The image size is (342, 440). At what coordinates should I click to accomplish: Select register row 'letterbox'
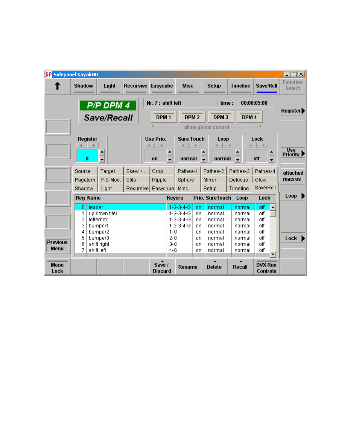point(172,219)
